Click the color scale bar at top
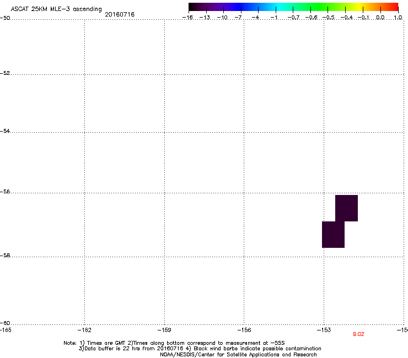 [293, 7]
